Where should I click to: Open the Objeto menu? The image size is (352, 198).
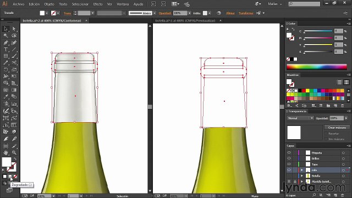(x=49, y=4)
